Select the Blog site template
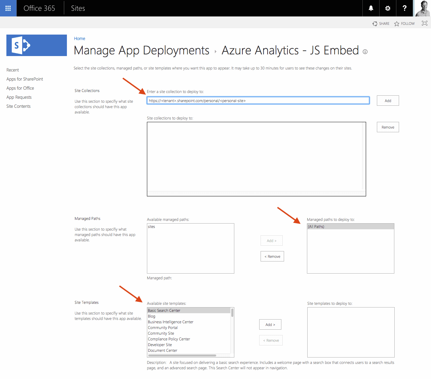Viewport: 431px width, 379px height. click(x=189, y=316)
